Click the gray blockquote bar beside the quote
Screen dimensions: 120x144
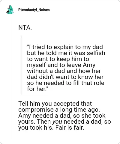tap(21, 65)
